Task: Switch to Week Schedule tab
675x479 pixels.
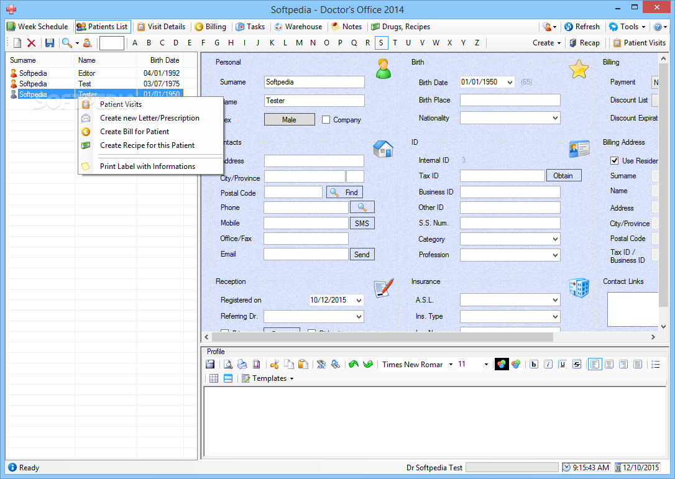Action: click(37, 27)
